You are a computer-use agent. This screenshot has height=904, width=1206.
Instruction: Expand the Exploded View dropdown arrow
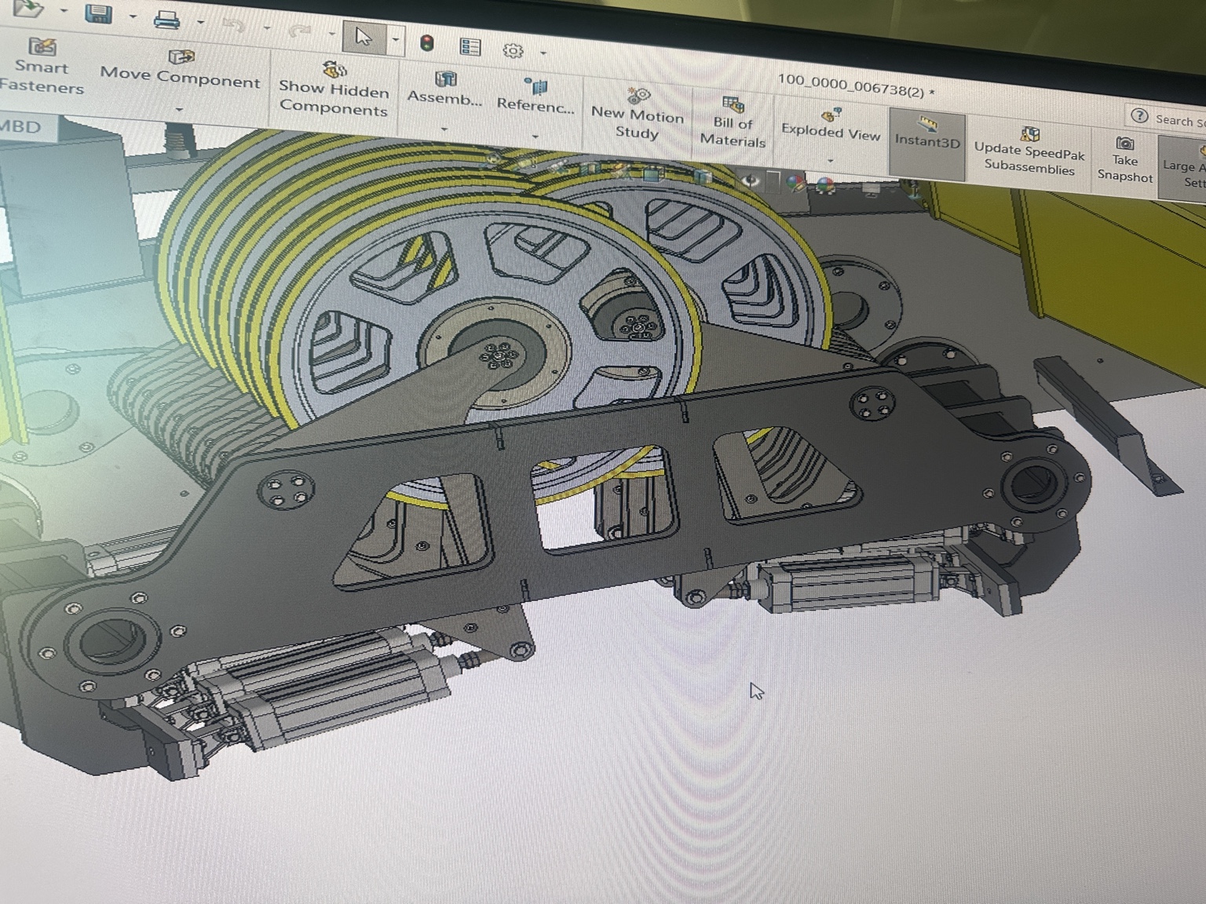[830, 161]
